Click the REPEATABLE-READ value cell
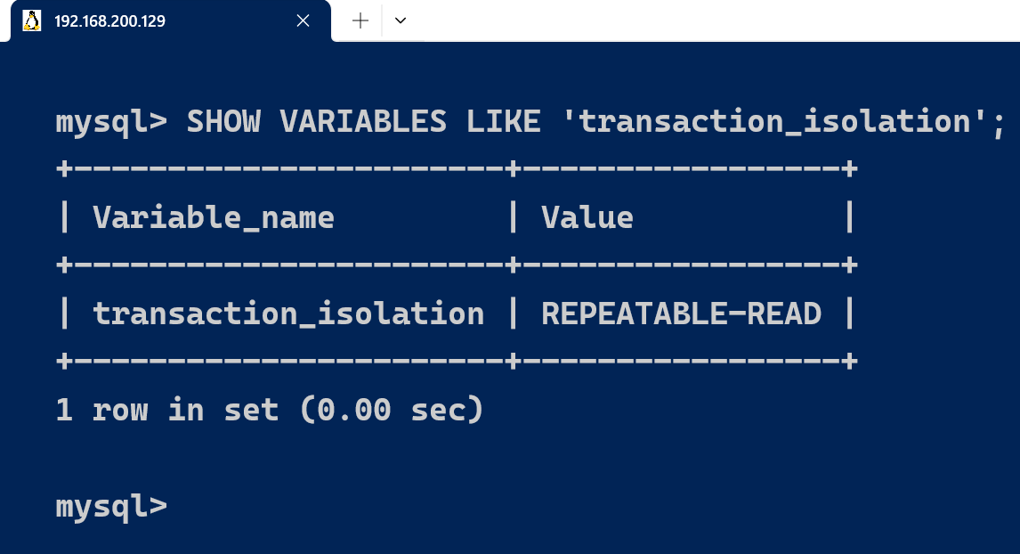This screenshot has height=554, width=1020. [681, 314]
